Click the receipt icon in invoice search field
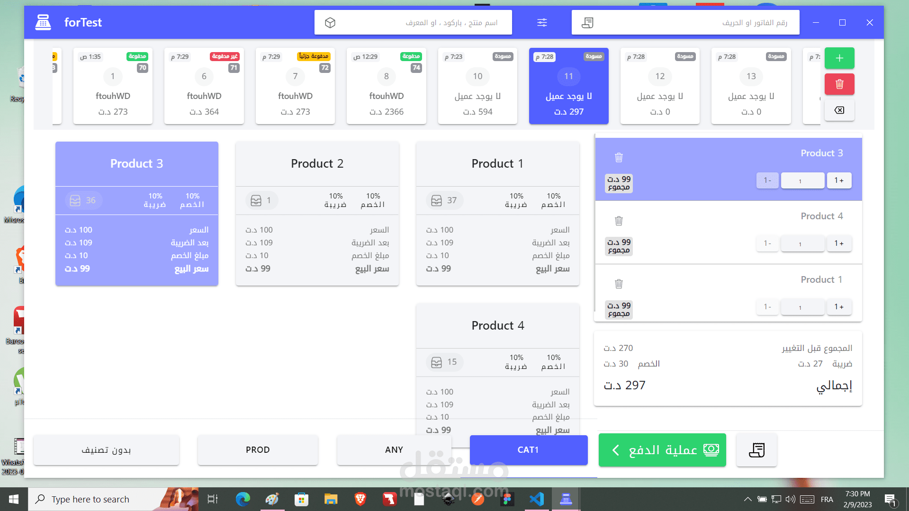The image size is (909, 511). point(587,22)
